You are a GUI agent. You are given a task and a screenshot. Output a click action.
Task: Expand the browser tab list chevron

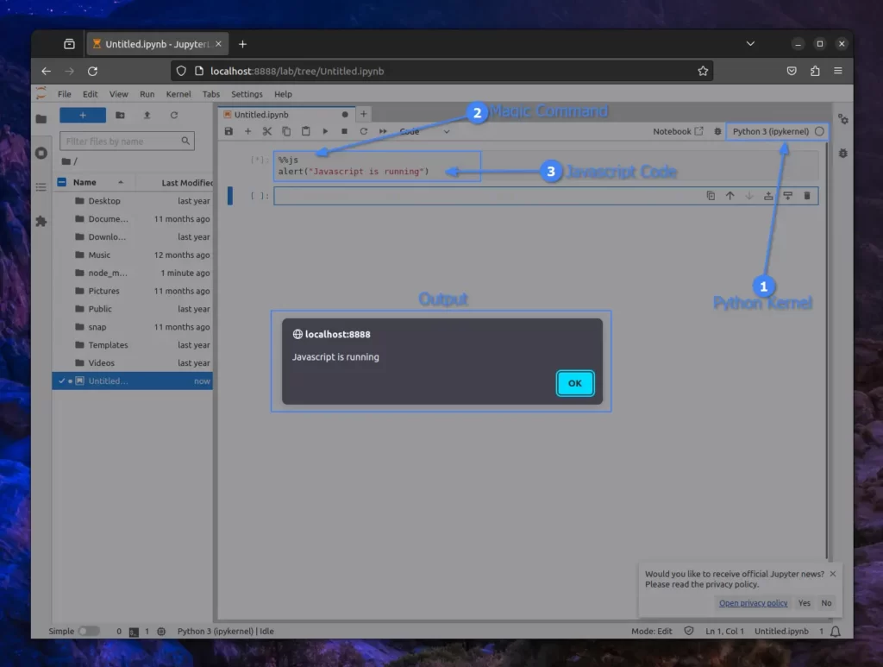coord(750,43)
